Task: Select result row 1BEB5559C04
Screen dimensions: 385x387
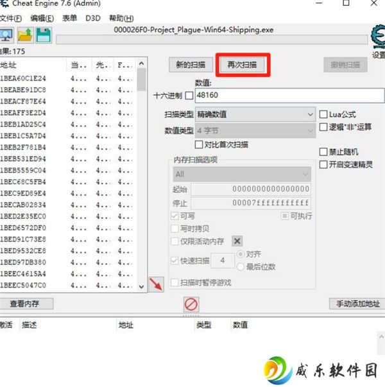Action: click(x=68, y=170)
